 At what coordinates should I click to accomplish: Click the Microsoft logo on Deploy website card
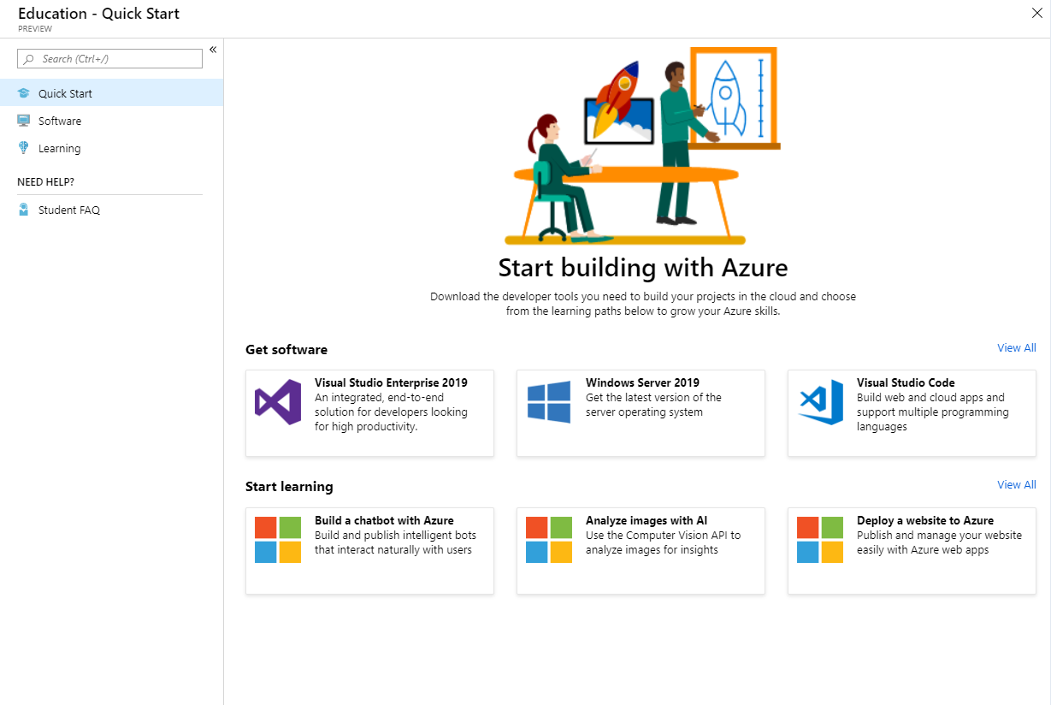[x=820, y=540]
